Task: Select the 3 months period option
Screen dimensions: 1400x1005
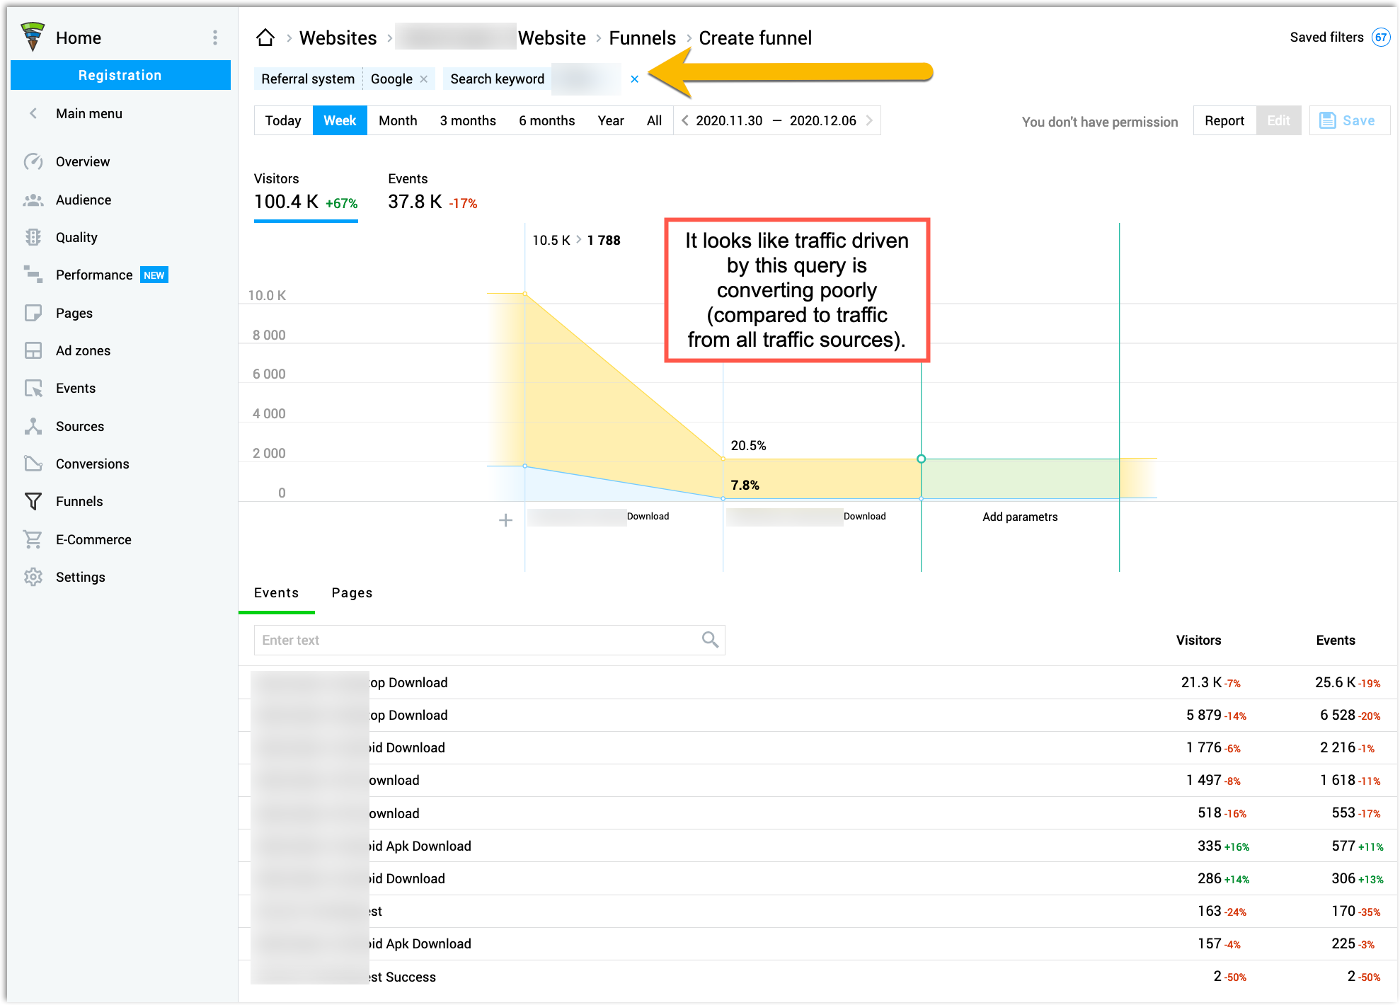Action: (x=468, y=121)
